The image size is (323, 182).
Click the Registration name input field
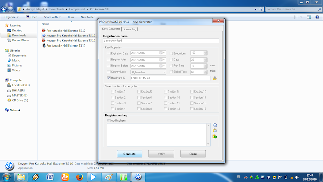(x=161, y=41)
